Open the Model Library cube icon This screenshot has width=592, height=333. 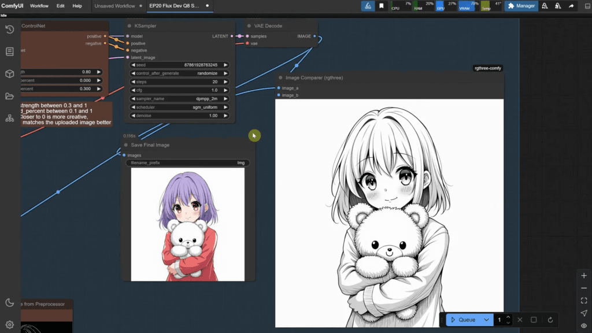point(9,74)
